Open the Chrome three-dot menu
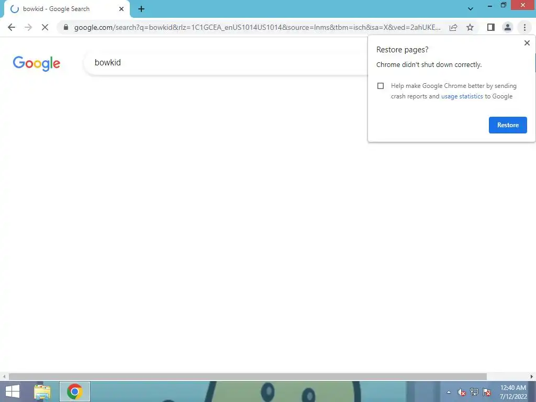This screenshot has width=536, height=402. (x=524, y=27)
